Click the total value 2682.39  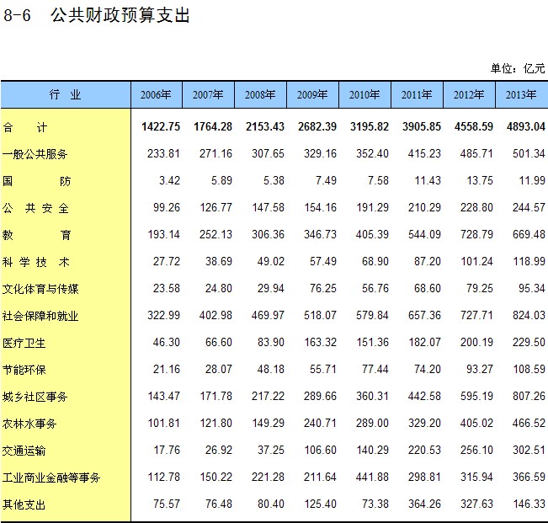(x=317, y=126)
